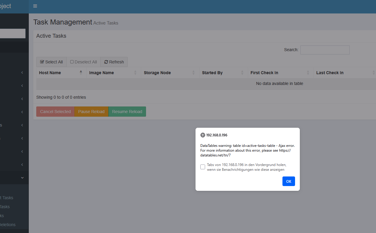Viewport: 376px width, 233px height.
Task: Click the Image Name sort arrows
Action: pyautogui.click(x=135, y=73)
